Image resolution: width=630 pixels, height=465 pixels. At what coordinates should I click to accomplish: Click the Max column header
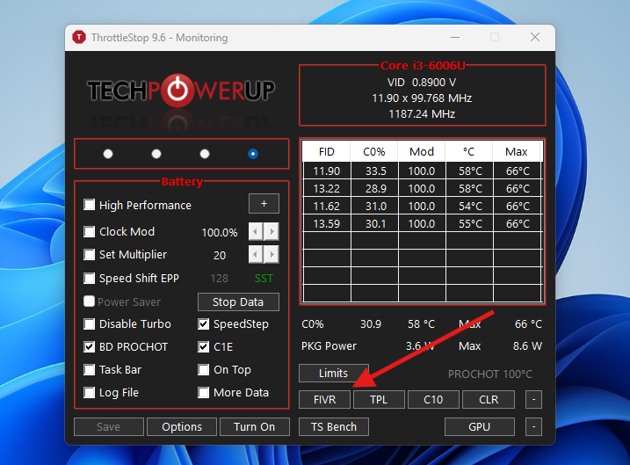[517, 151]
